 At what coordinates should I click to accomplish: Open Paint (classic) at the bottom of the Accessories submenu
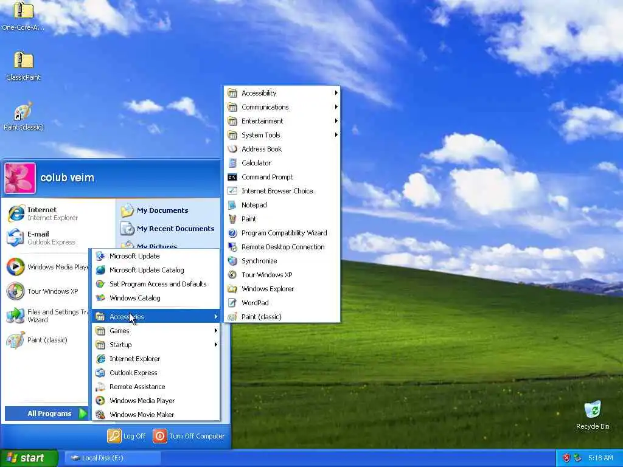[282, 316]
